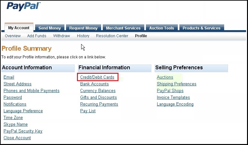Go to the Overview subtab
This screenshot has width=248, height=145.
tap(13, 36)
